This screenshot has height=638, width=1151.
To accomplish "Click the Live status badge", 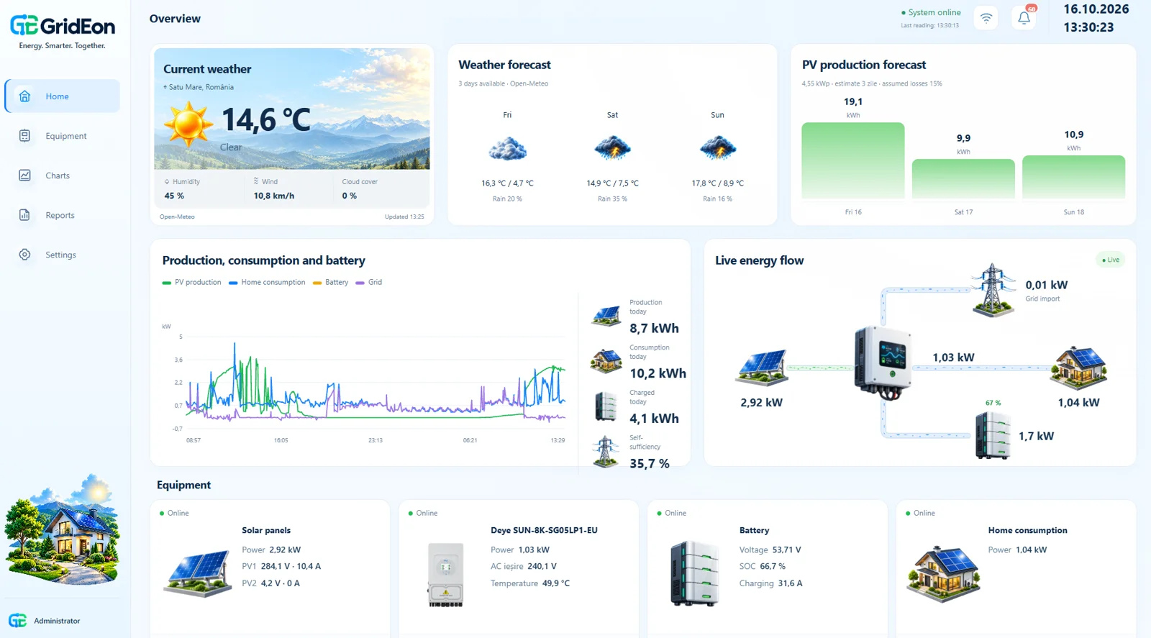I will coord(1111,260).
